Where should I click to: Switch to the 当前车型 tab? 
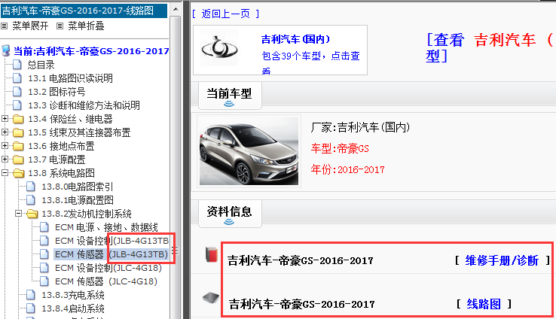tap(230, 96)
